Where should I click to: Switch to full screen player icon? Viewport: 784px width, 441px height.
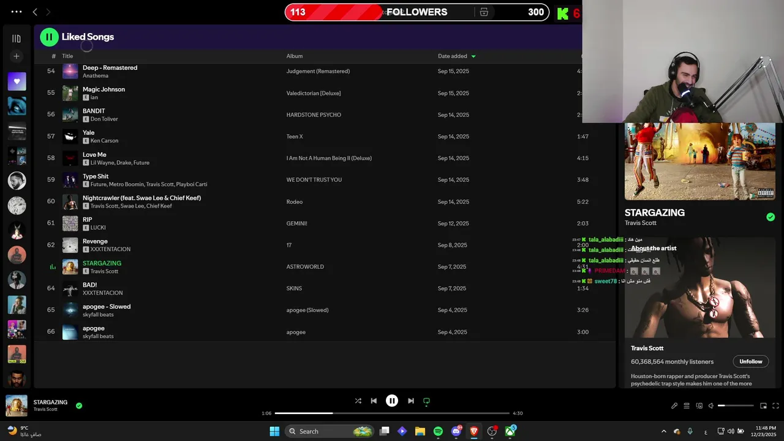775,405
